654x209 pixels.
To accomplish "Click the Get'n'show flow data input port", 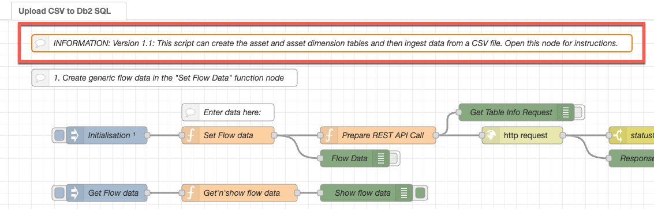I will pos(181,193).
